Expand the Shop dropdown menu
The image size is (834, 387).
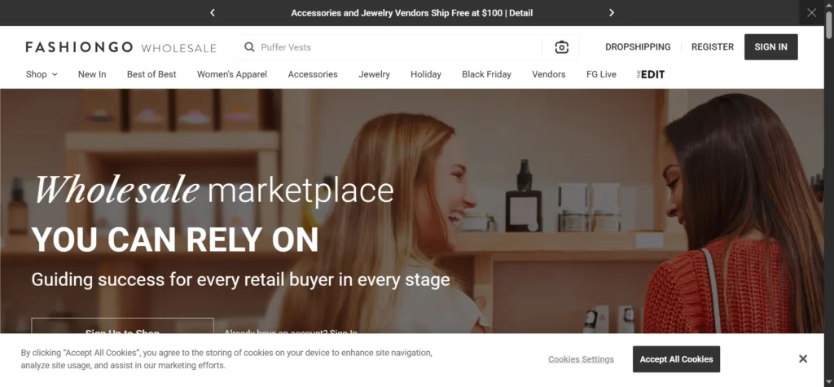click(42, 74)
